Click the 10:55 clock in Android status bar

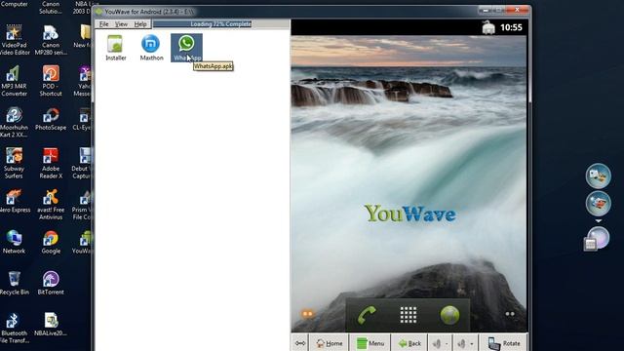511,27
